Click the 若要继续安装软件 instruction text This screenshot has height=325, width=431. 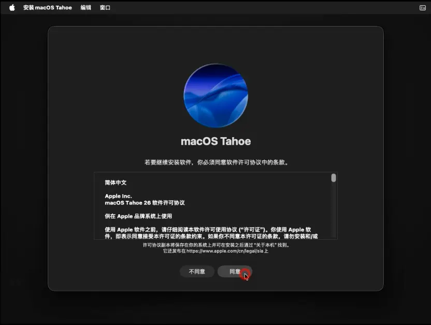click(x=215, y=162)
